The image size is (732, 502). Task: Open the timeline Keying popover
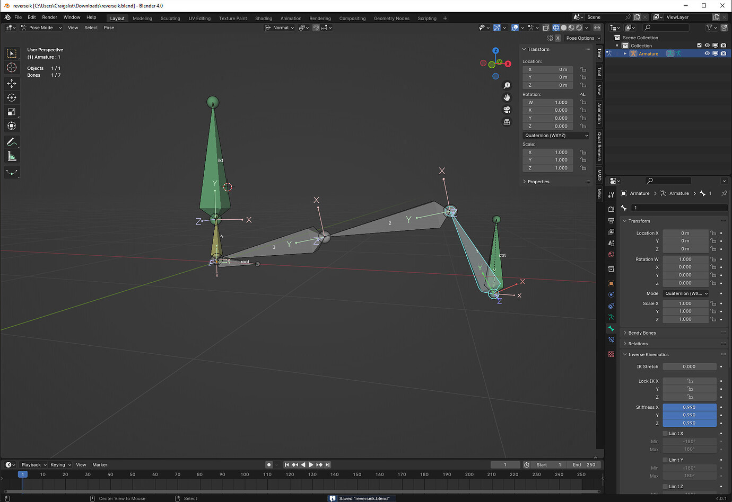[60, 465]
